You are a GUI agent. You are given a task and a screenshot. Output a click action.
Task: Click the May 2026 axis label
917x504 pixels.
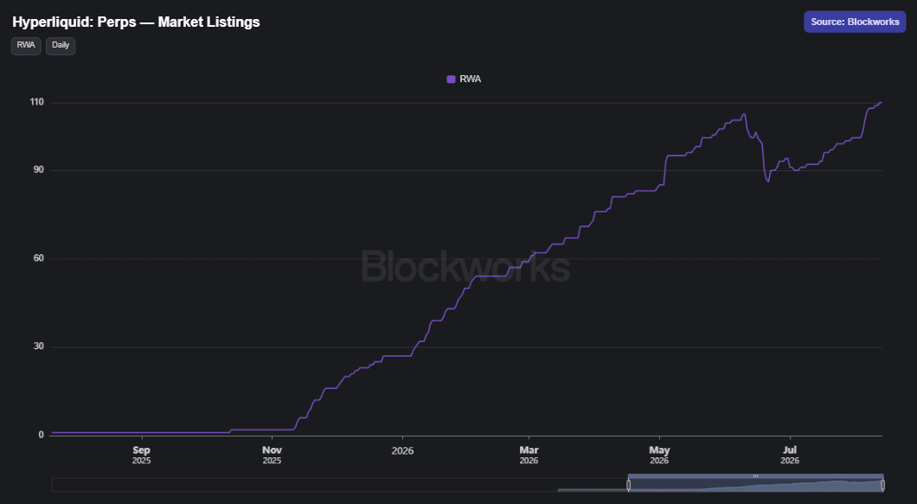659,455
